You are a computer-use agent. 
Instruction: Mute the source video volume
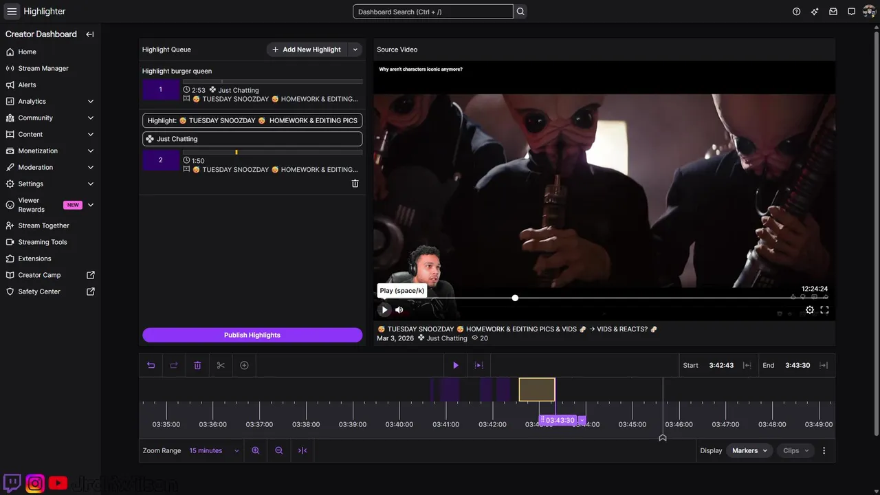point(399,310)
